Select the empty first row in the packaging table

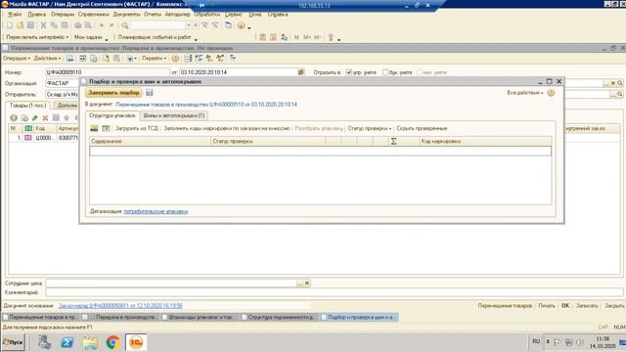(320, 151)
